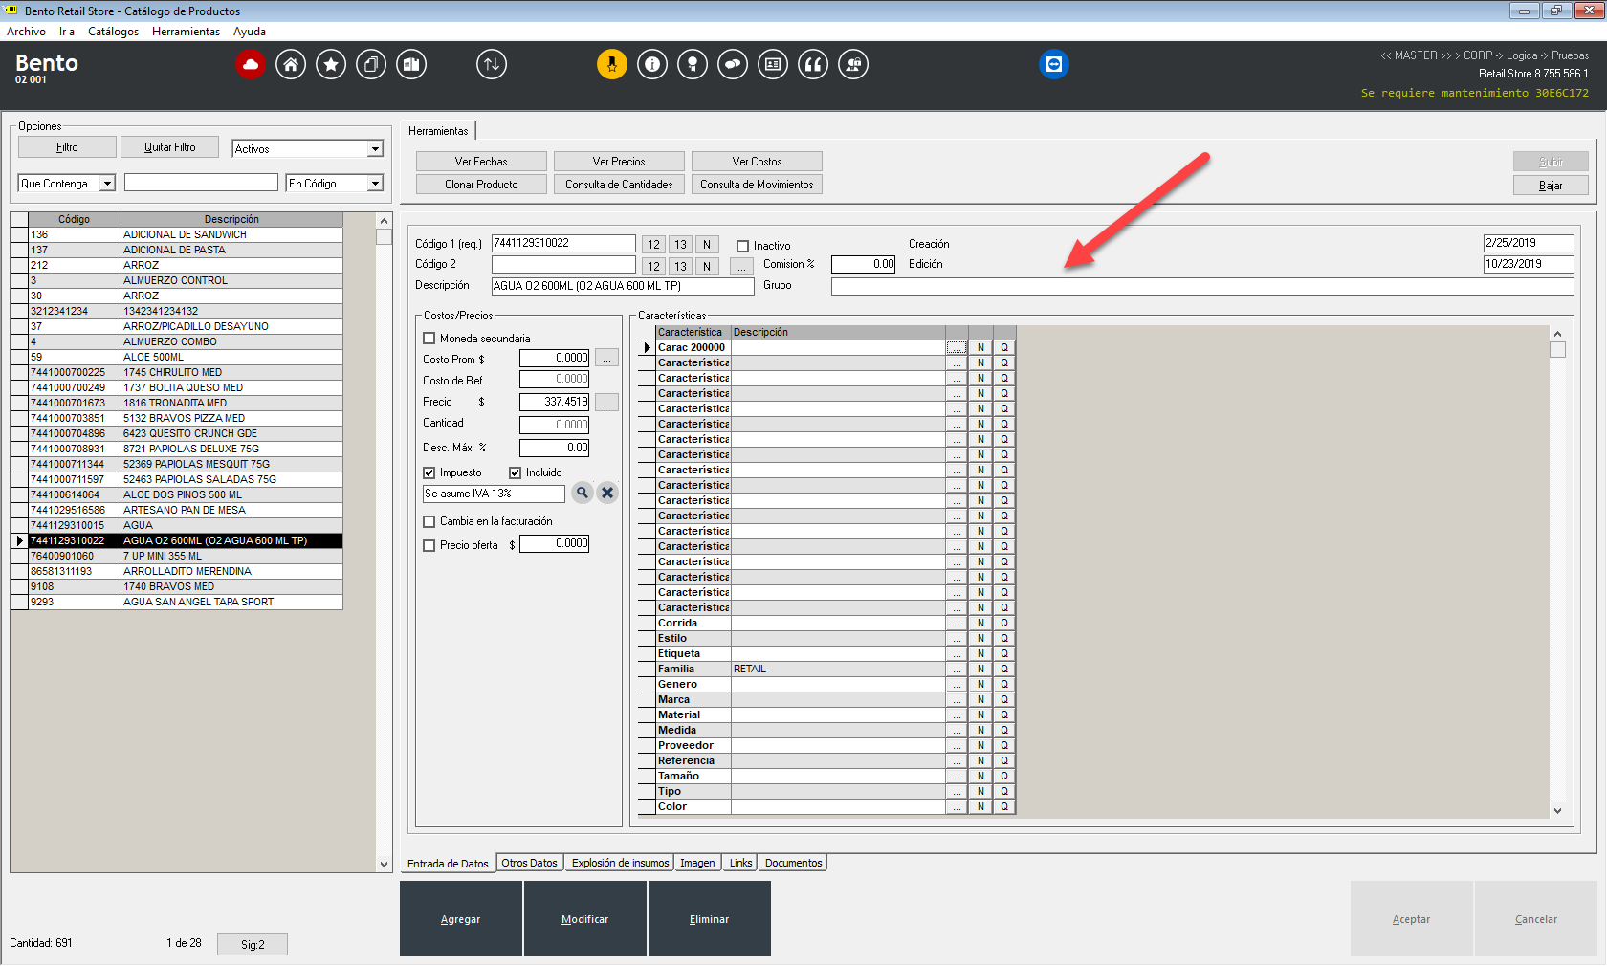Viewport: 1607px width, 966px height.
Task: Click the yellow bookmark star icon
Action: coord(612,64)
